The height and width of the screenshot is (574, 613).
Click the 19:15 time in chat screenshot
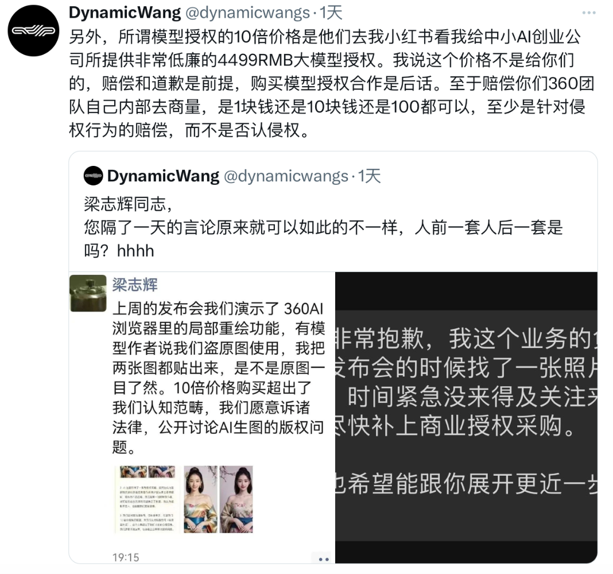(126, 557)
